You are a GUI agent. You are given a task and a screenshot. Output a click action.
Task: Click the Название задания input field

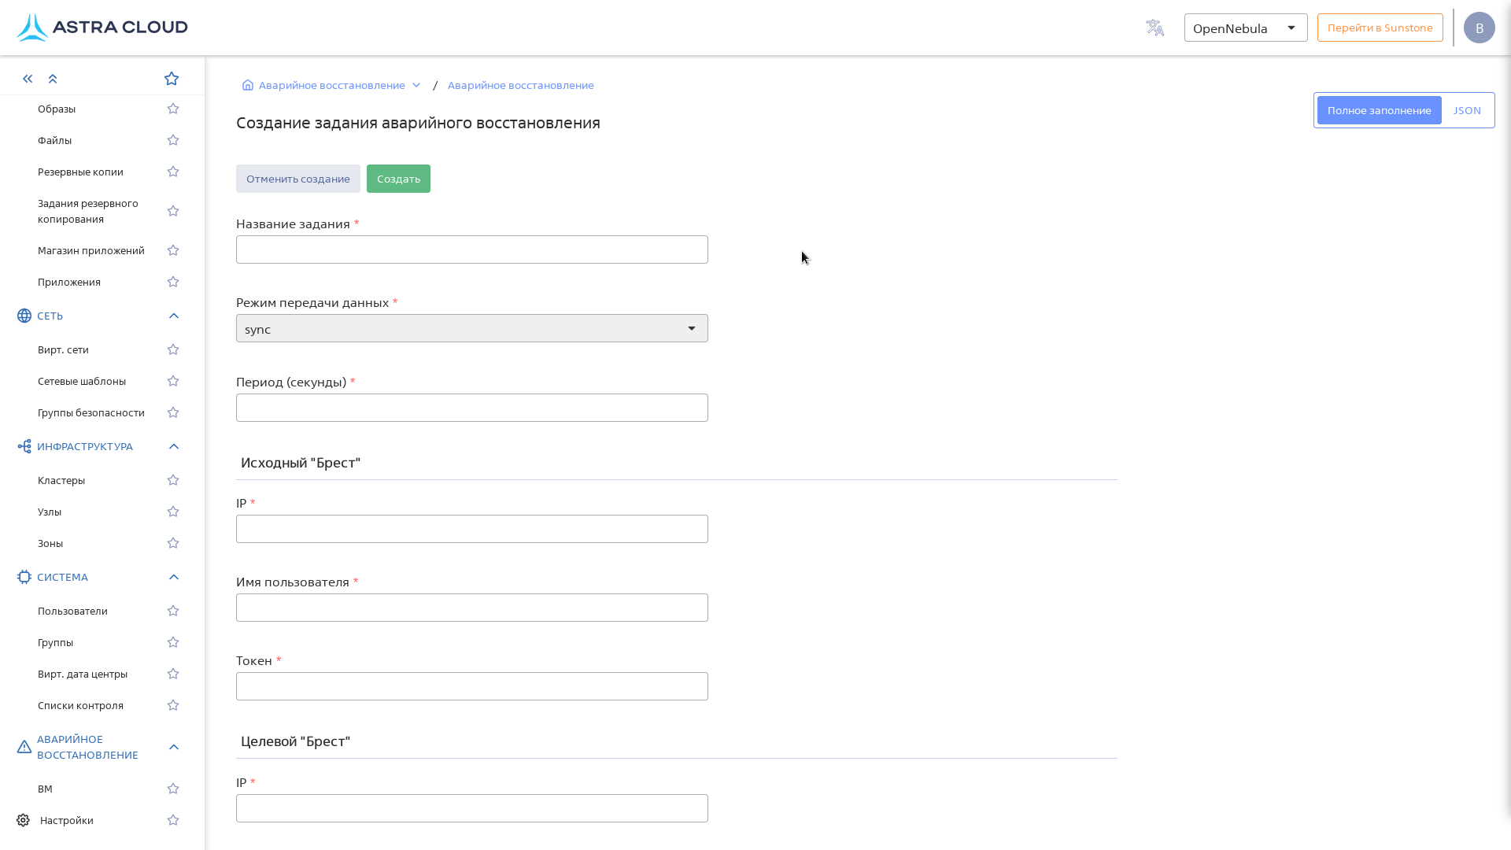click(x=472, y=249)
